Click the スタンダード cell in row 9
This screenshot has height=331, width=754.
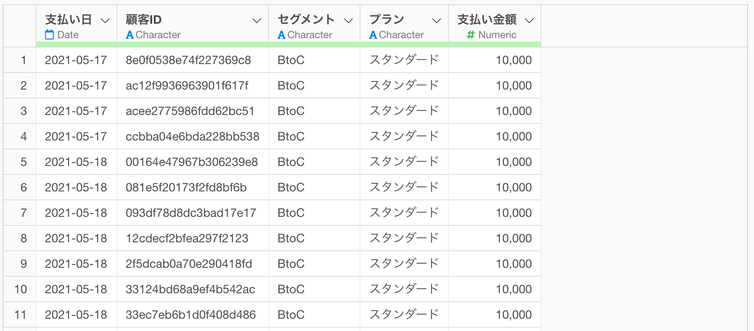coord(403,264)
